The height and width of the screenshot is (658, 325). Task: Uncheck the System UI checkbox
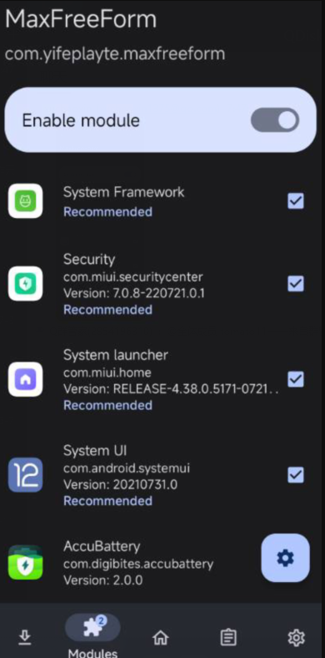click(296, 475)
